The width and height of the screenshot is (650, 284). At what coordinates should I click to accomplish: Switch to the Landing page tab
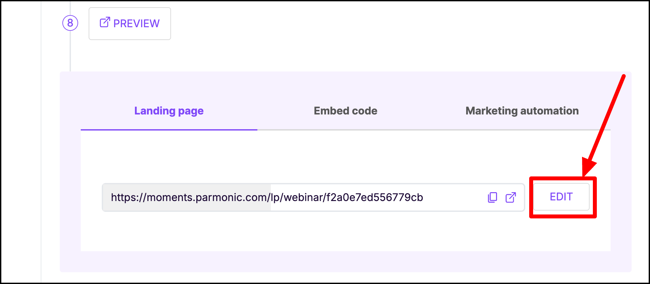[169, 111]
